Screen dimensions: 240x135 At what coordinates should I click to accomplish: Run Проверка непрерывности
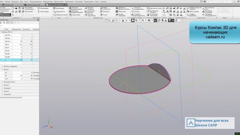tap(210, 15)
